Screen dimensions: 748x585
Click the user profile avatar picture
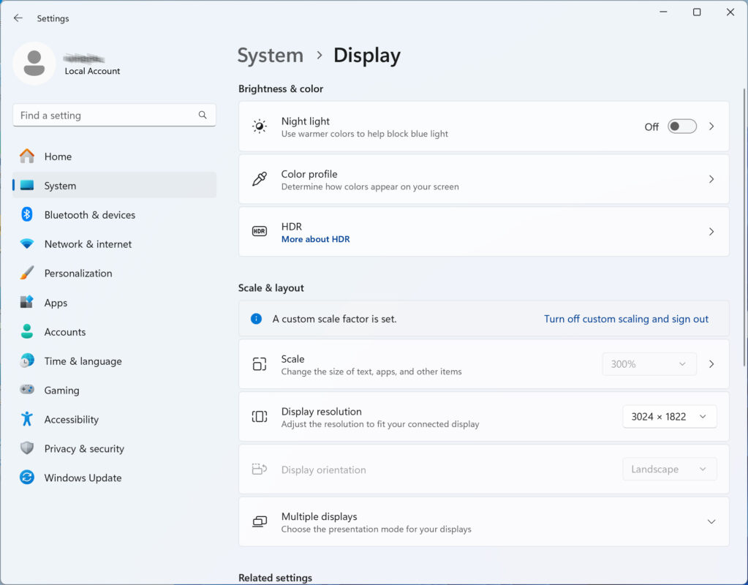point(34,64)
